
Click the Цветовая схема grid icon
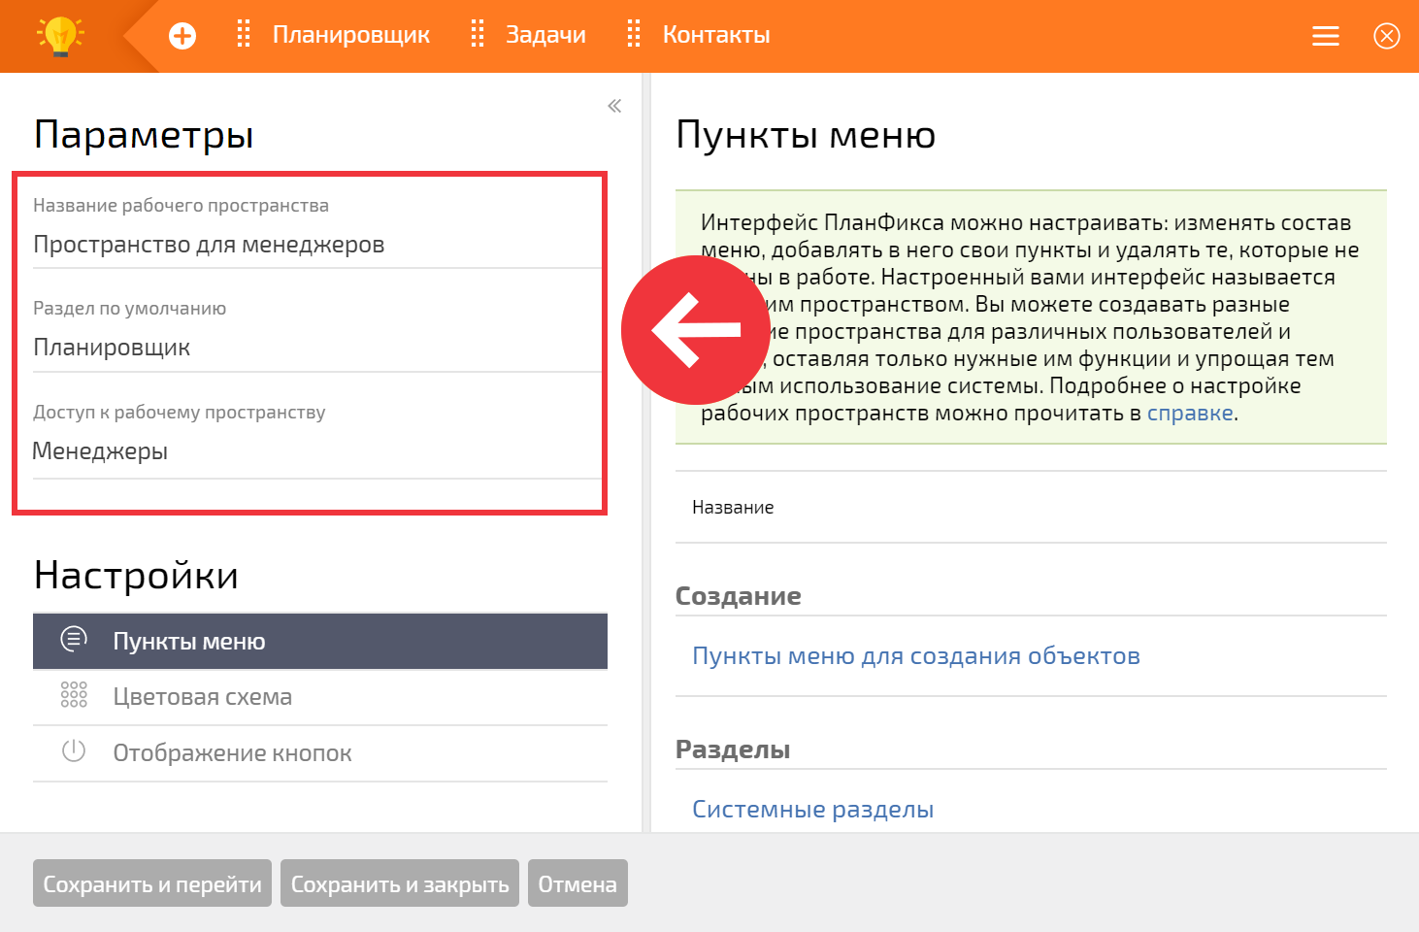(74, 694)
